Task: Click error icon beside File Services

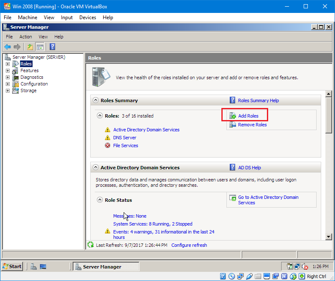Action: [107, 146]
